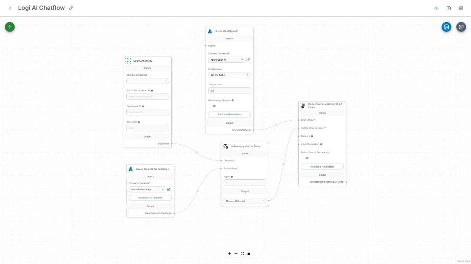This screenshot has height=264, width=471.
Task: Click the blue upsert vector database button
Action: (446, 27)
